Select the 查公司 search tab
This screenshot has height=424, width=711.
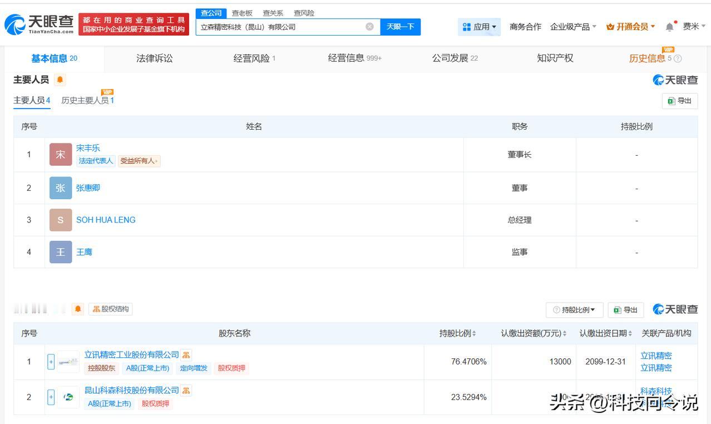point(211,13)
